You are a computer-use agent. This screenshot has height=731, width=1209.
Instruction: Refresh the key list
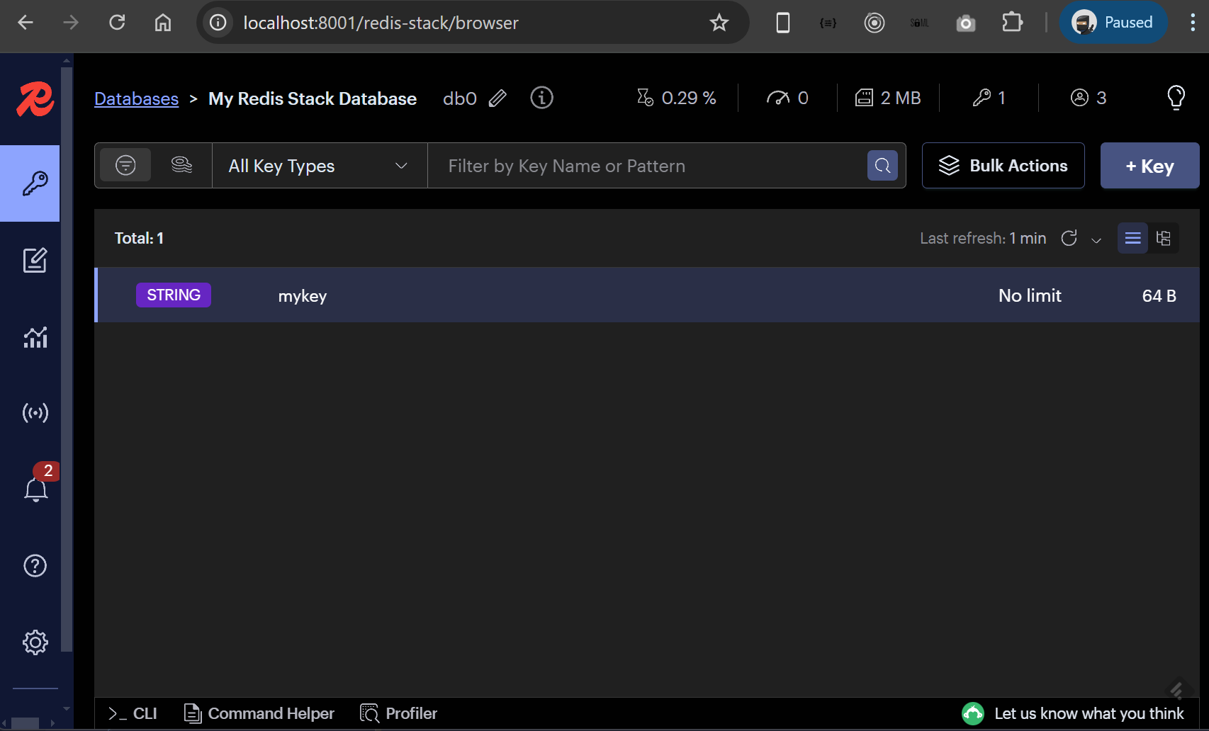[x=1069, y=238]
